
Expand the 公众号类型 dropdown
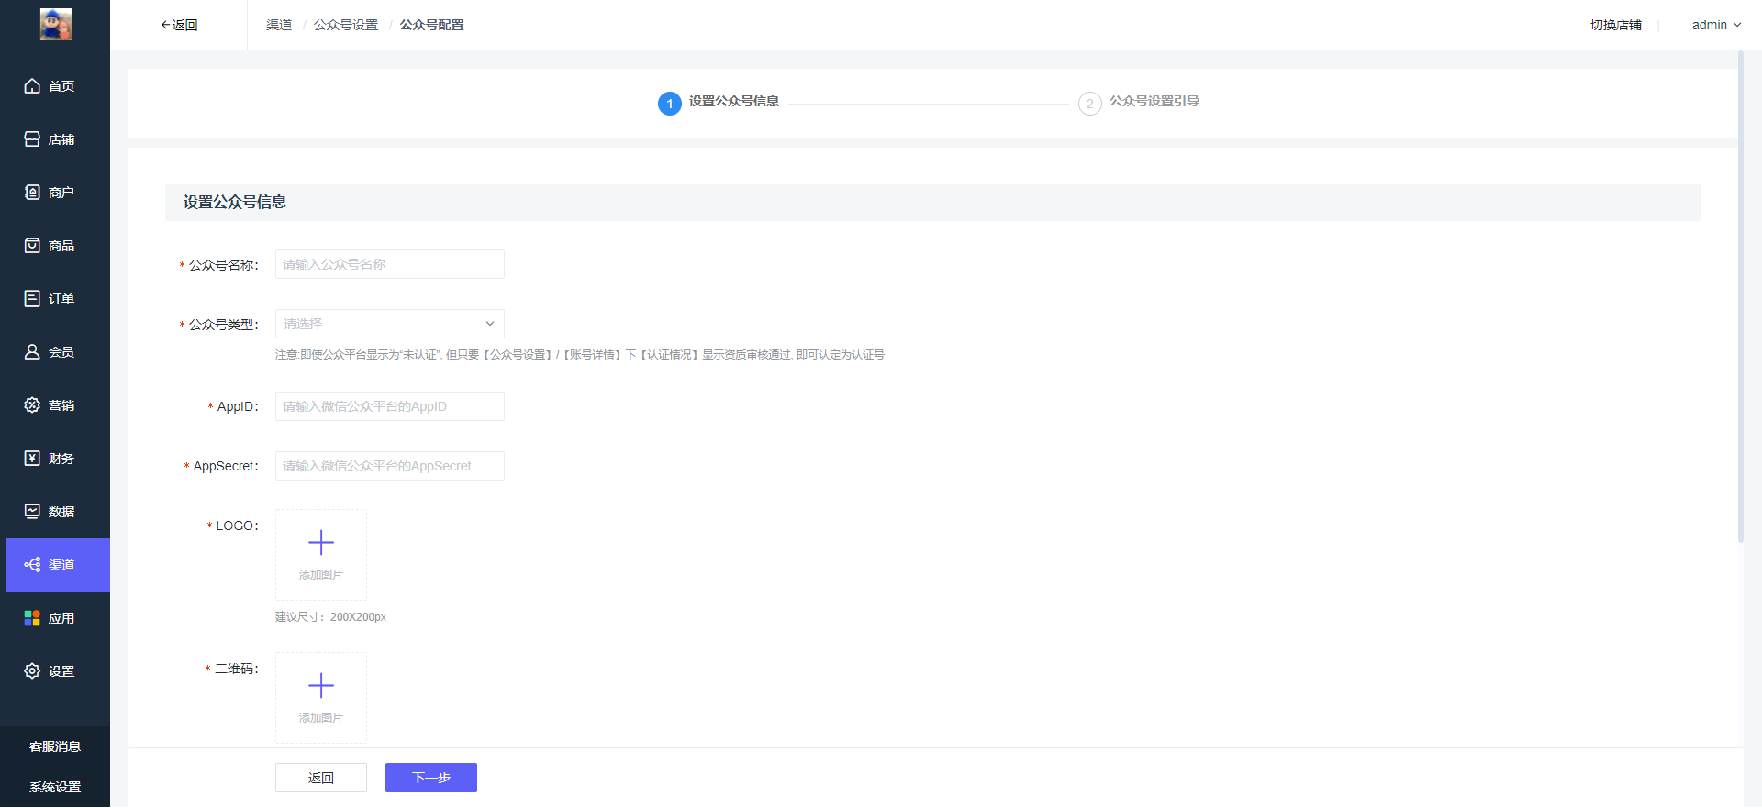389,324
